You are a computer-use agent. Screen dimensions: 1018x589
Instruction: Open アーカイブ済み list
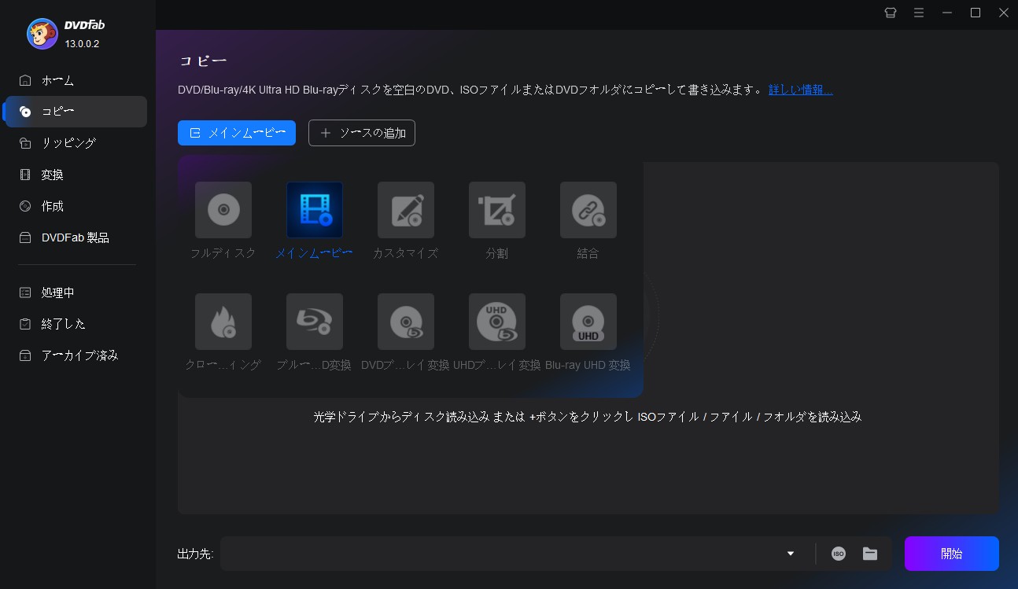(x=76, y=355)
